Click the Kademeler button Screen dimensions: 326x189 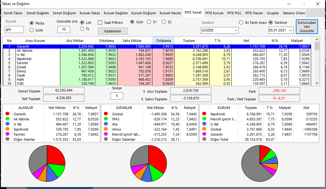point(113,31)
